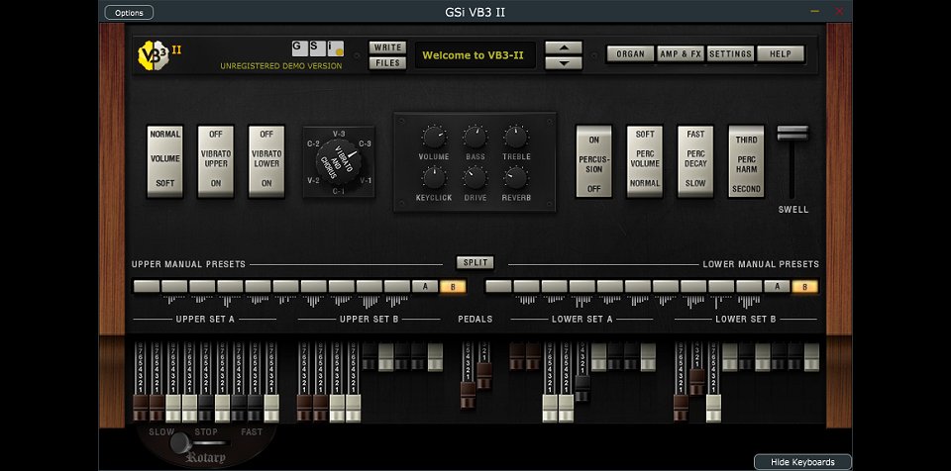This screenshot has height=471, width=951.
Task: Click the Vibrato and Chorus rotary selector
Action: [x=339, y=161]
